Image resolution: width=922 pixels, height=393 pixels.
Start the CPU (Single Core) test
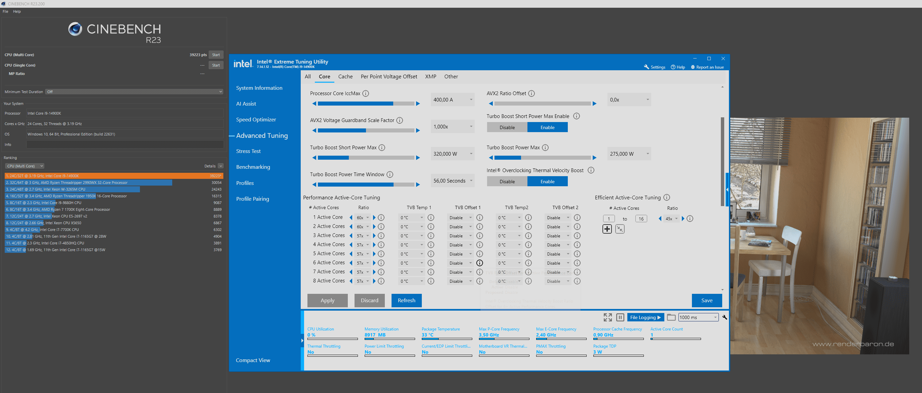click(x=216, y=65)
